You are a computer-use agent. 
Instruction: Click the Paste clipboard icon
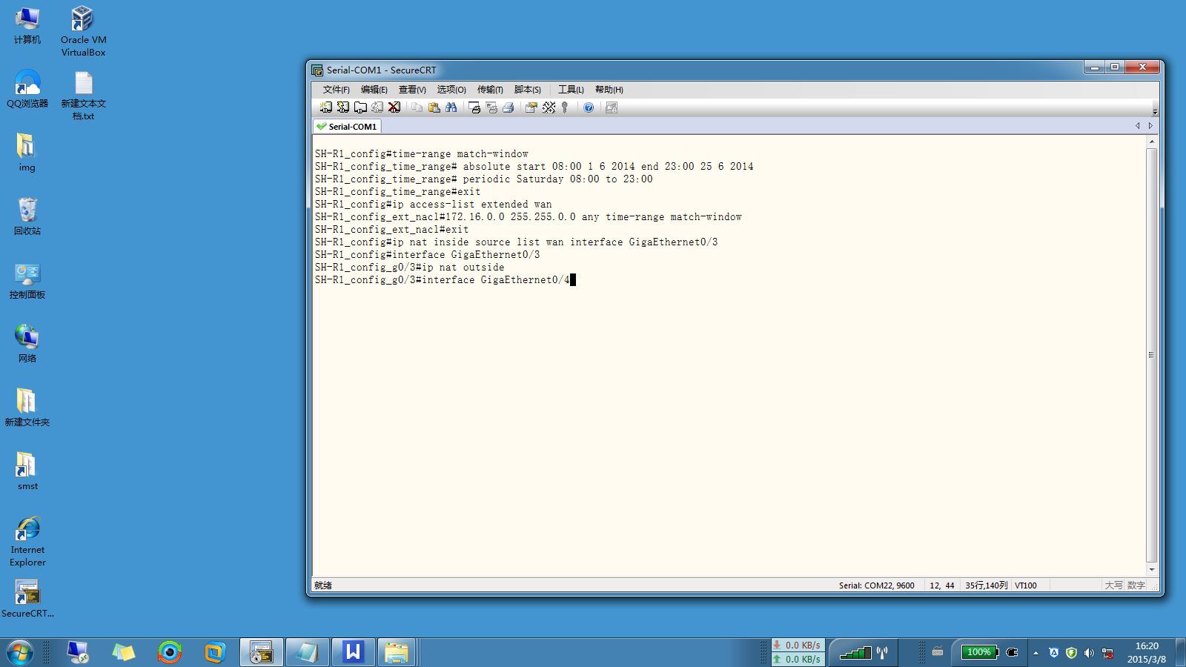click(434, 107)
